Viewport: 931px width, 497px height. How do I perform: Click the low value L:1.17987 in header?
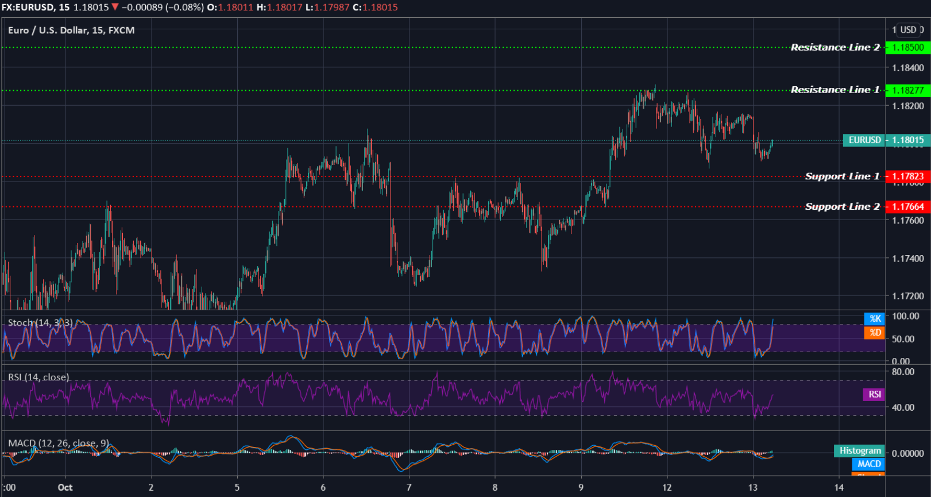coord(327,7)
